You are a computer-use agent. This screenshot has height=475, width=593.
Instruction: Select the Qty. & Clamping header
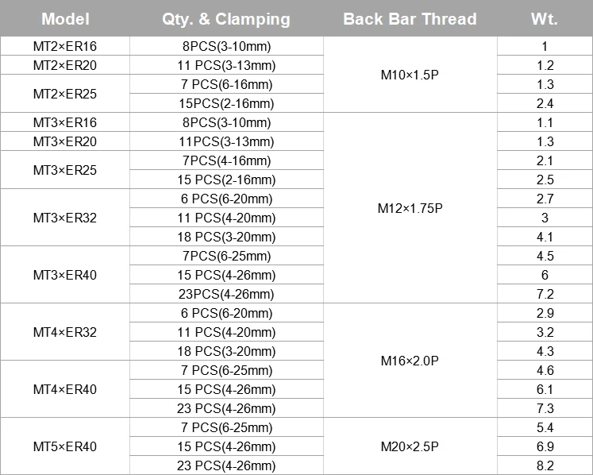(x=226, y=19)
